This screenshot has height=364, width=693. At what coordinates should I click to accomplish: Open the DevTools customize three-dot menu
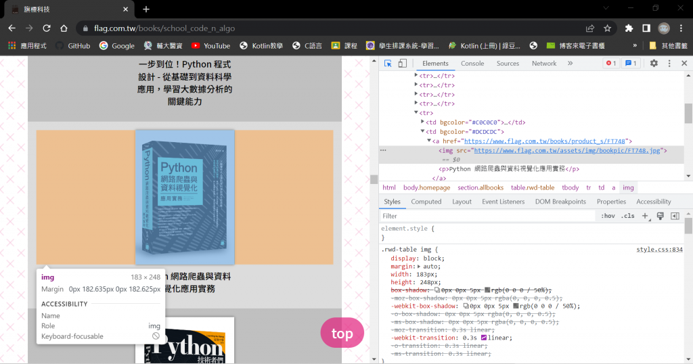pos(669,64)
